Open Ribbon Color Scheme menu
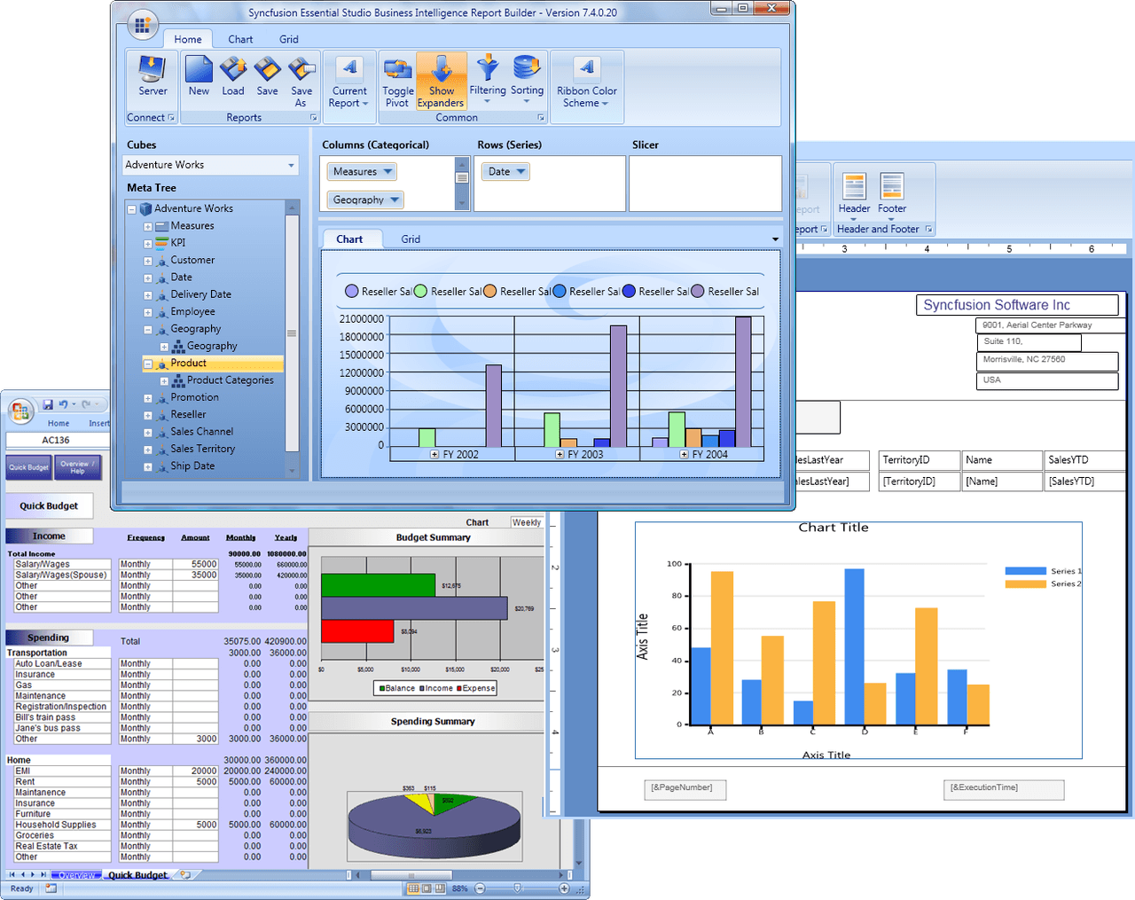Screen dimensions: 1135x900 pyautogui.click(x=587, y=82)
